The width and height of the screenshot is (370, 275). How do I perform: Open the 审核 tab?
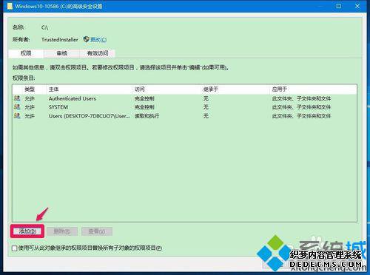[x=61, y=53]
